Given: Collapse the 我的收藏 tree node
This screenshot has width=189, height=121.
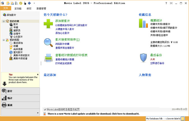Looking at the screenshot, I should point(3,21).
